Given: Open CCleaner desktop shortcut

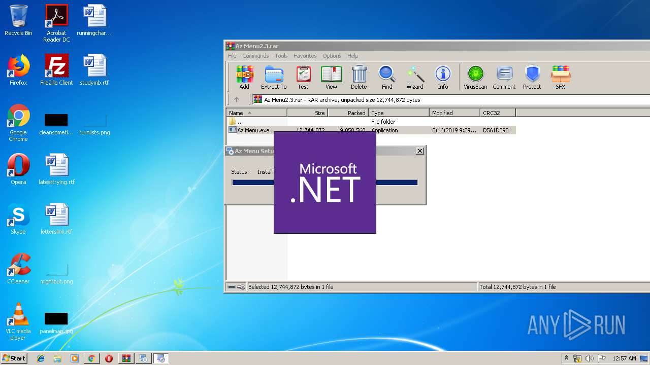Looking at the screenshot, I should pos(18,269).
